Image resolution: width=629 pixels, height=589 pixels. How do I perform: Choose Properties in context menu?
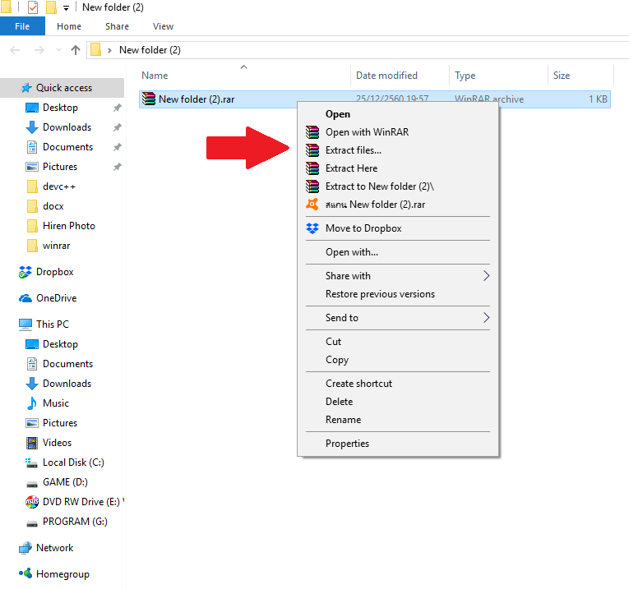pos(398,444)
